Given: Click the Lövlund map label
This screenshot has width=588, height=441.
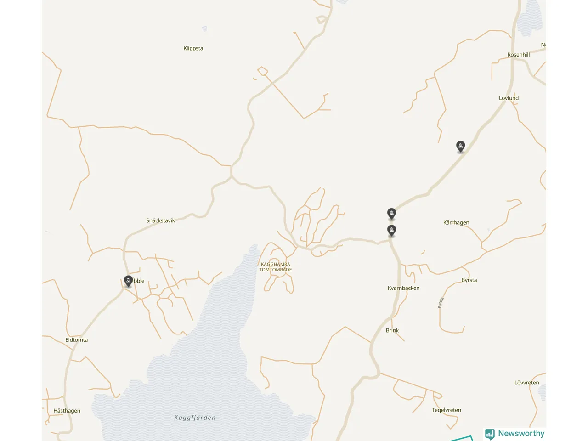Looking at the screenshot, I should (509, 98).
